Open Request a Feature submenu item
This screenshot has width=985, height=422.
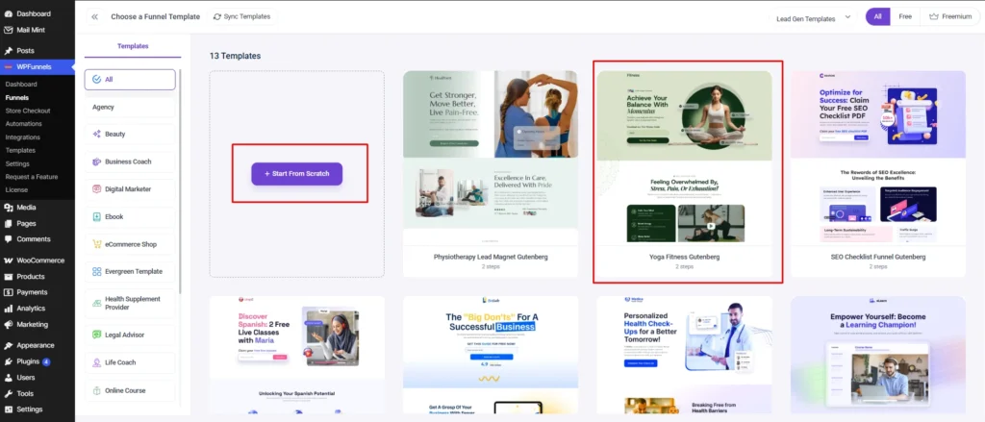click(x=32, y=177)
